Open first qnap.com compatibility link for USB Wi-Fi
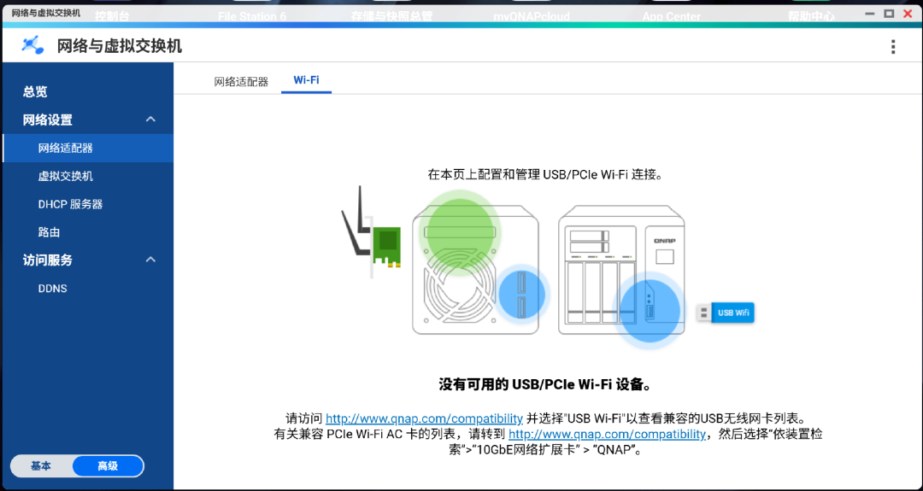The height and width of the screenshot is (491, 923). click(x=425, y=418)
